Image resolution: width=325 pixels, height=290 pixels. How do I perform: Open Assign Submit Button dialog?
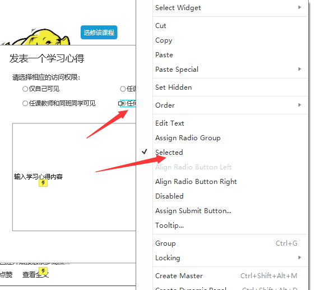coord(230,211)
